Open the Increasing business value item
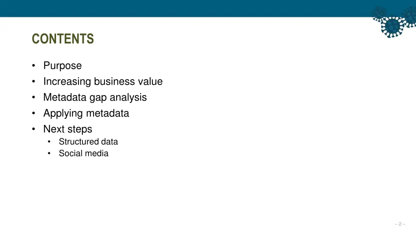416x234 pixels. click(103, 81)
